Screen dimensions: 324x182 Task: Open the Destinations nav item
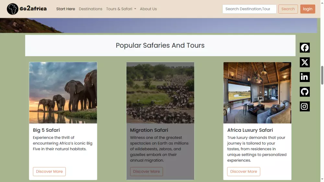pyautogui.click(x=90, y=9)
